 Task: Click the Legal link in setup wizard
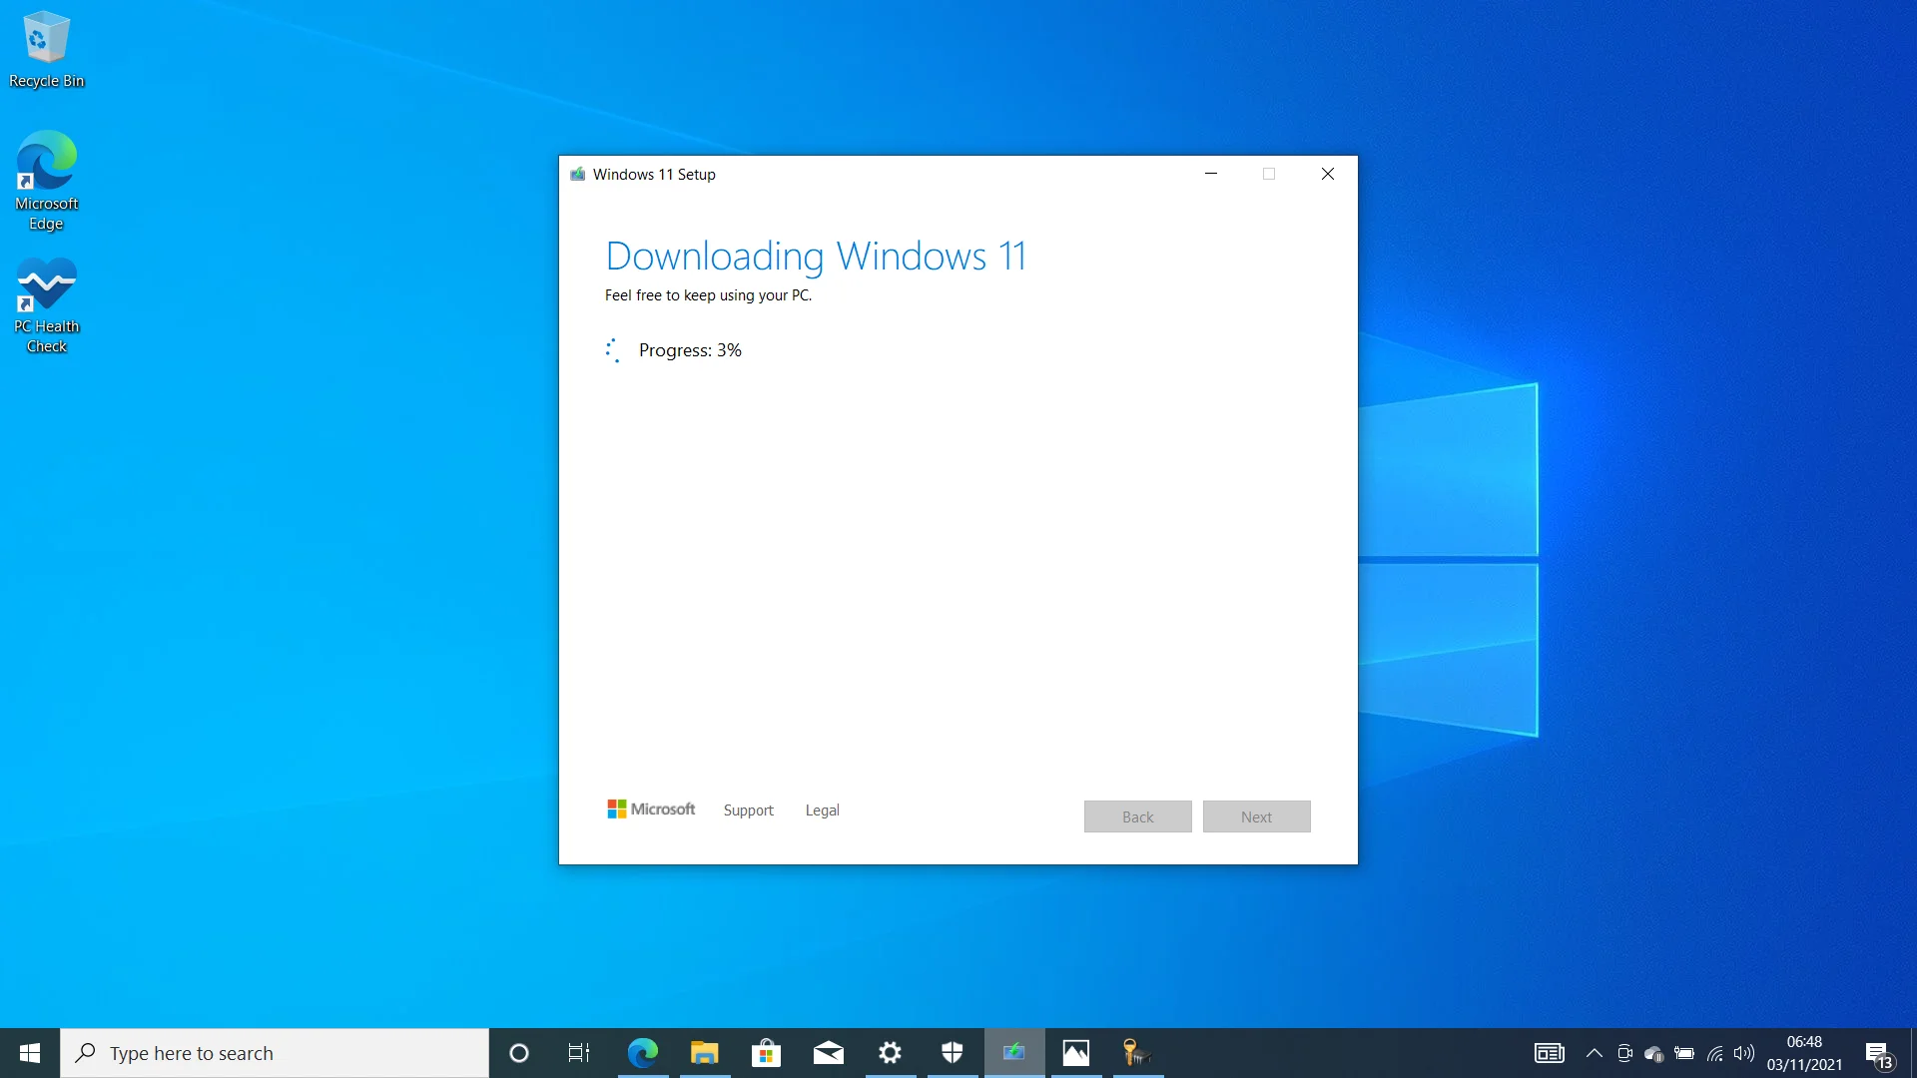click(822, 808)
